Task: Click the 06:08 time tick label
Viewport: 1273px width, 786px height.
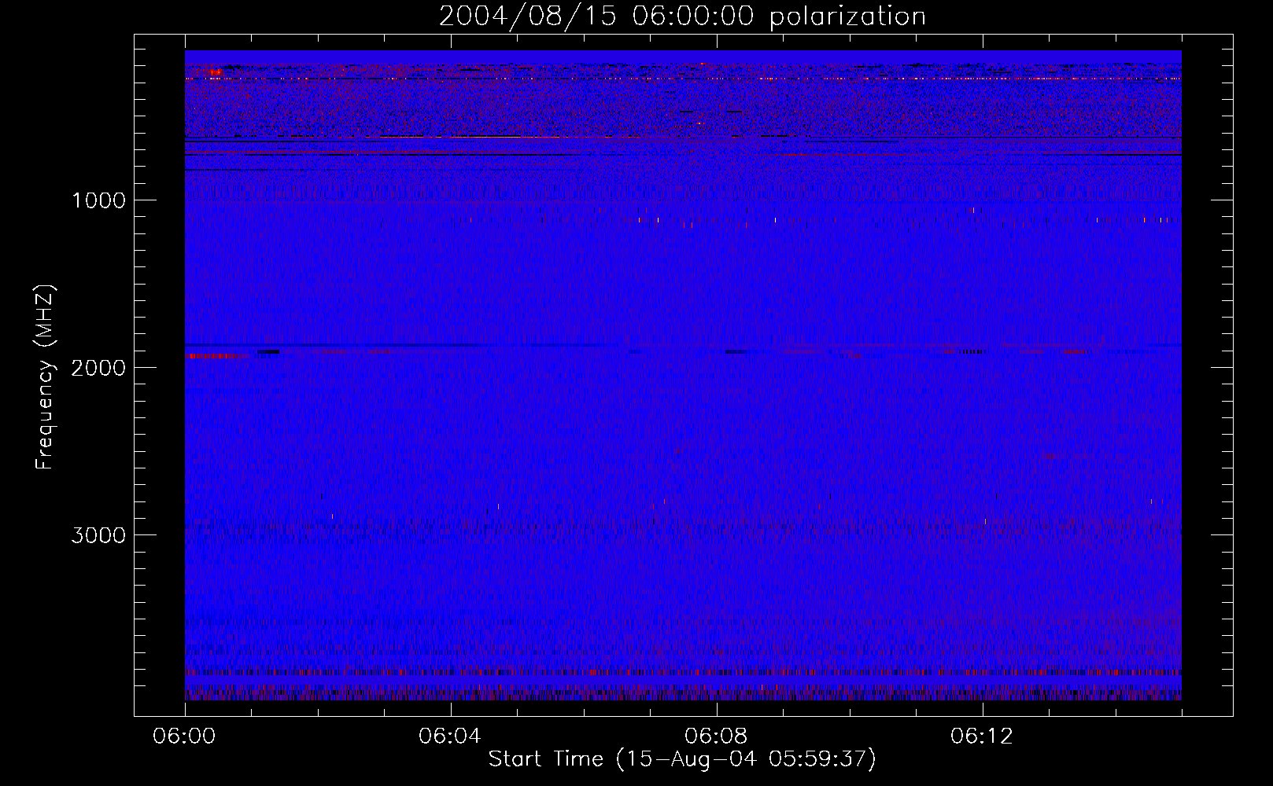Action: (x=716, y=736)
